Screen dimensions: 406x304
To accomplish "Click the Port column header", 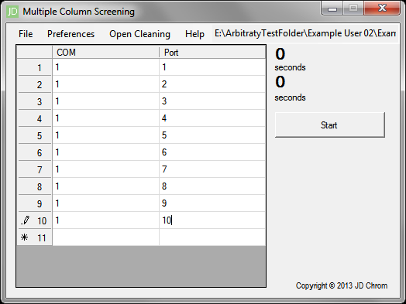I will 212,53.
